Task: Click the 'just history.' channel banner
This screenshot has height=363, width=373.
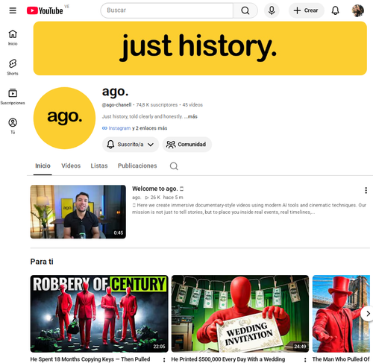Action: [200, 48]
